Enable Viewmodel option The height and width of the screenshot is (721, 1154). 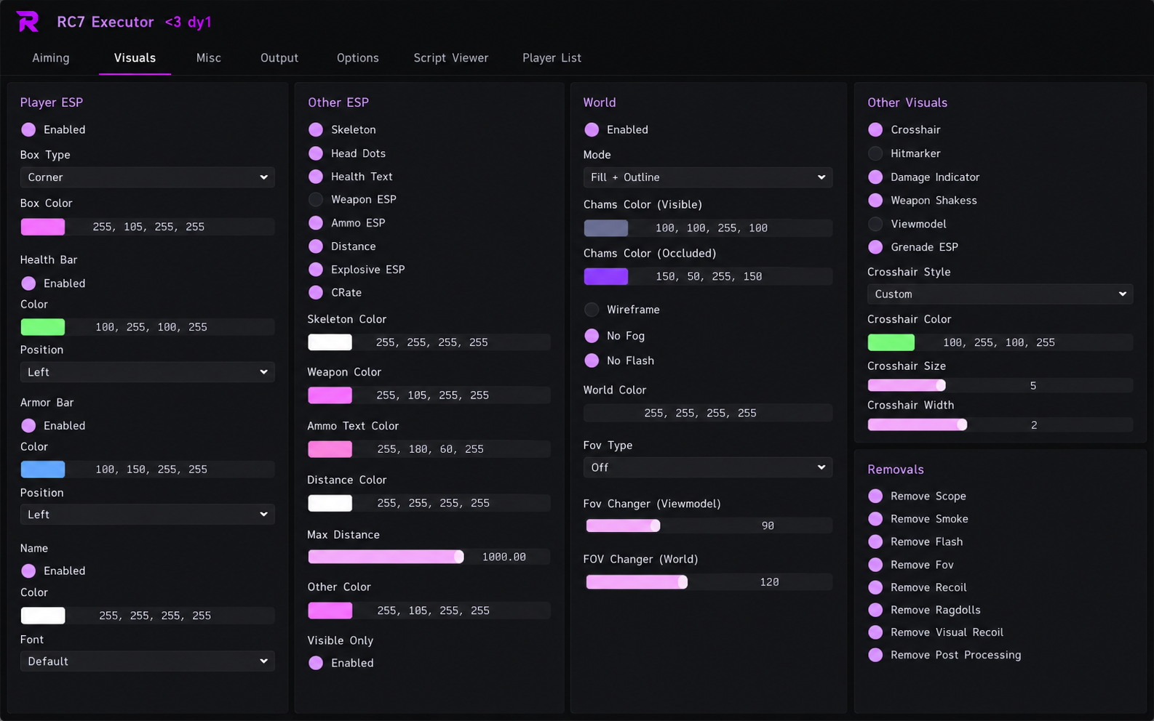[875, 224]
